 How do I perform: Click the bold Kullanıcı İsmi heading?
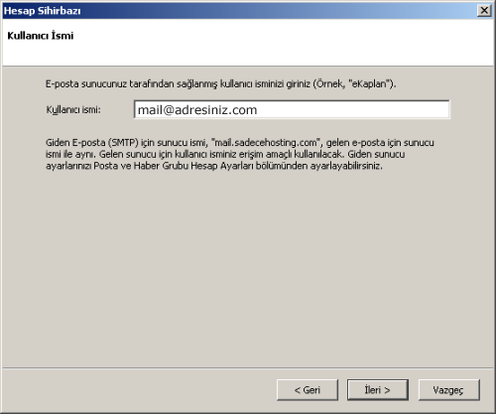pos(41,36)
